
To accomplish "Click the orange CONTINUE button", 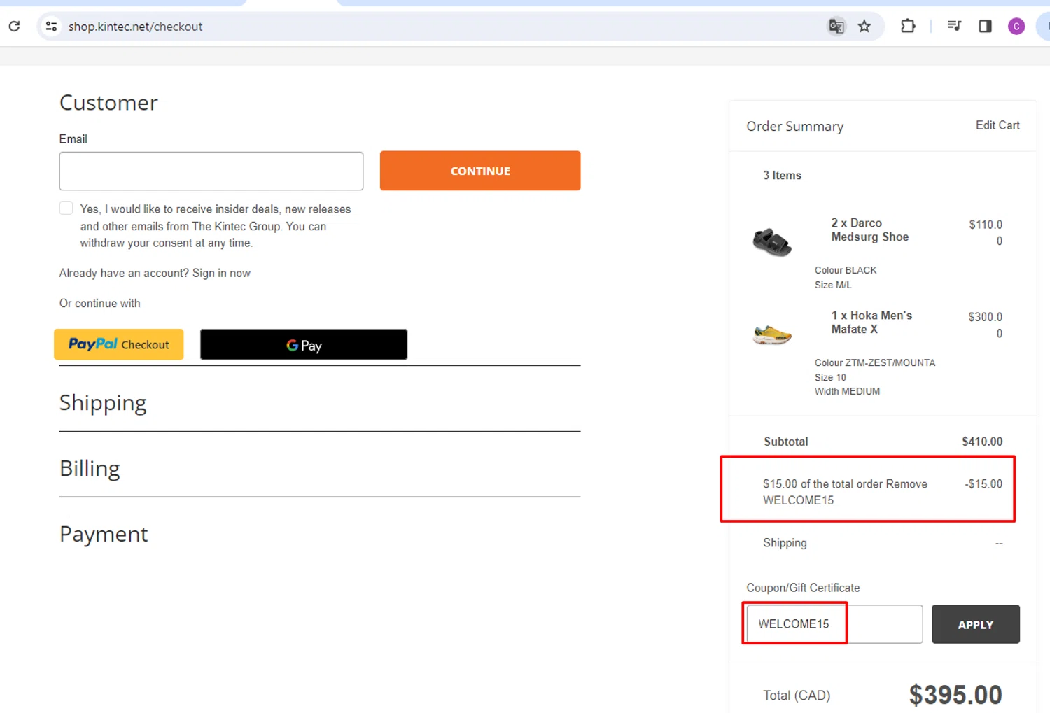I will tap(480, 171).
